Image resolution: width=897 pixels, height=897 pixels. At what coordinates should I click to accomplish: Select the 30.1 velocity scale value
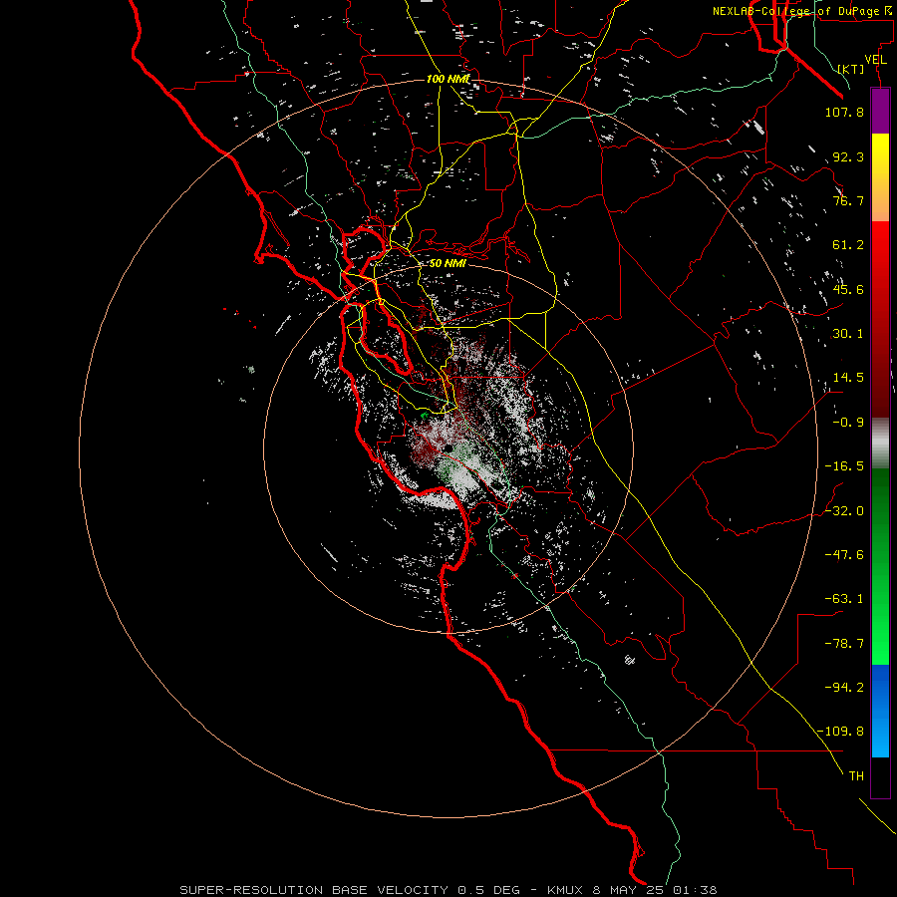click(848, 334)
